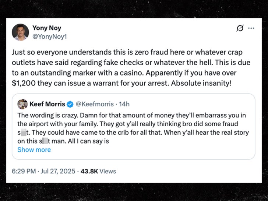Open the three-dot more options menu
This screenshot has width=268, height=201.
(x=251, y=28)
